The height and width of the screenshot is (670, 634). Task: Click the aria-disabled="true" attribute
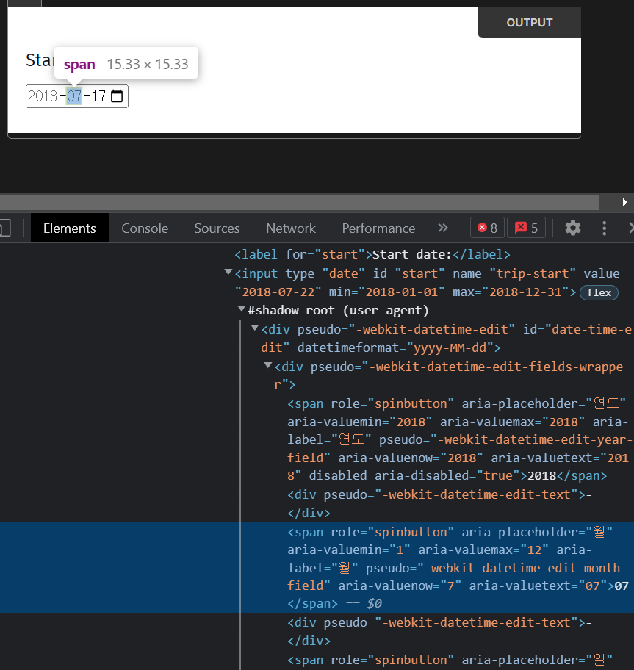pyautogui.click(x=447, y=475)
